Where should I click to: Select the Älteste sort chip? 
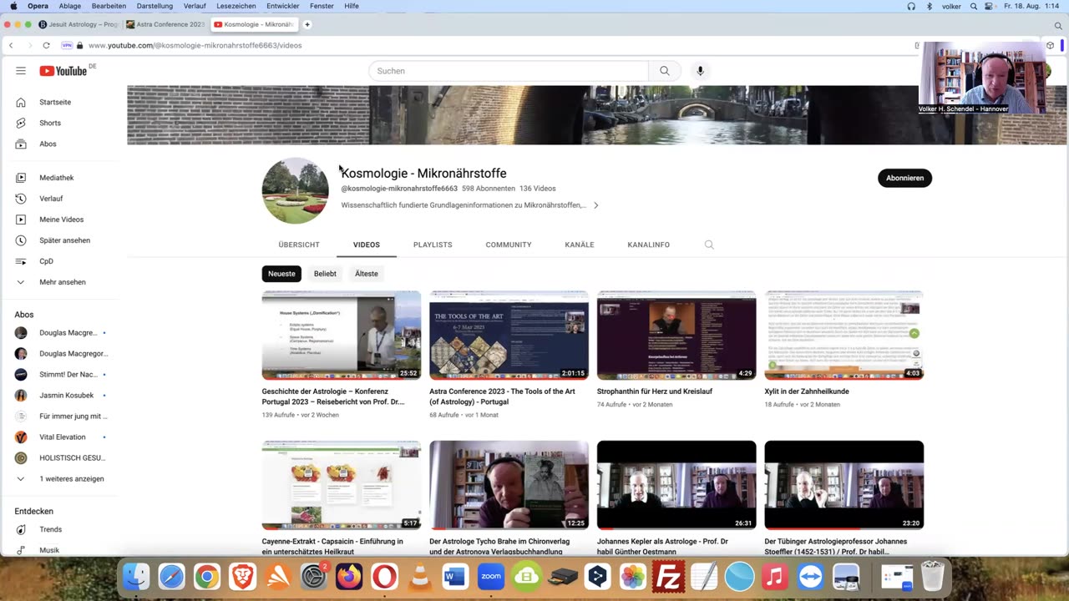pyautogui.click(x=367, y=274)
